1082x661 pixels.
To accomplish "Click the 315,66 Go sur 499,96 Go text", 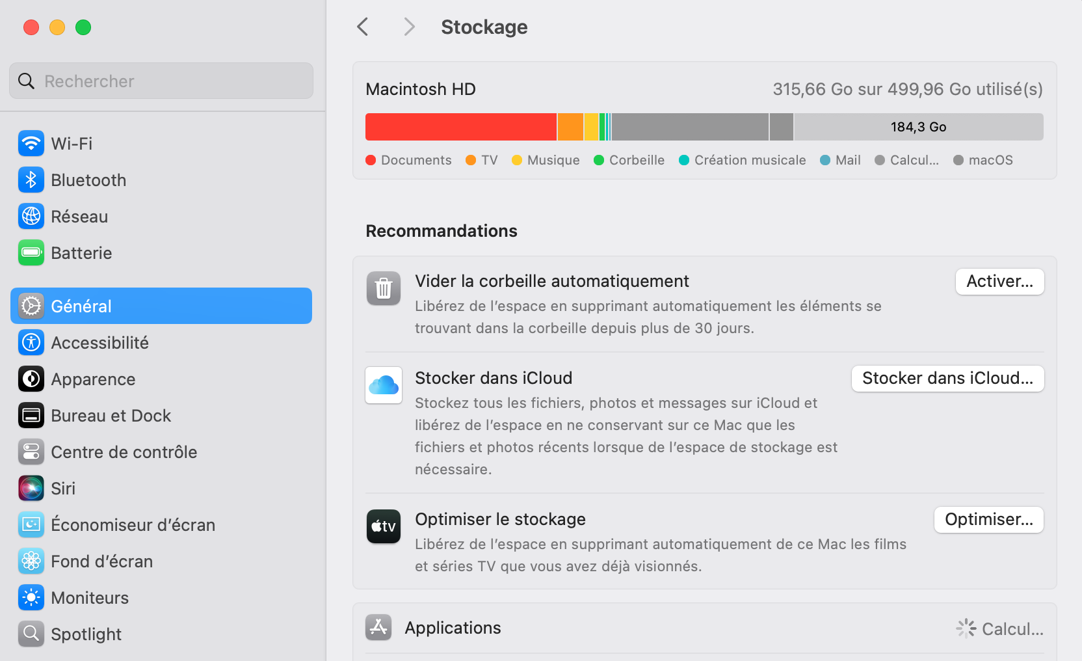I will [x=908, y=89].
